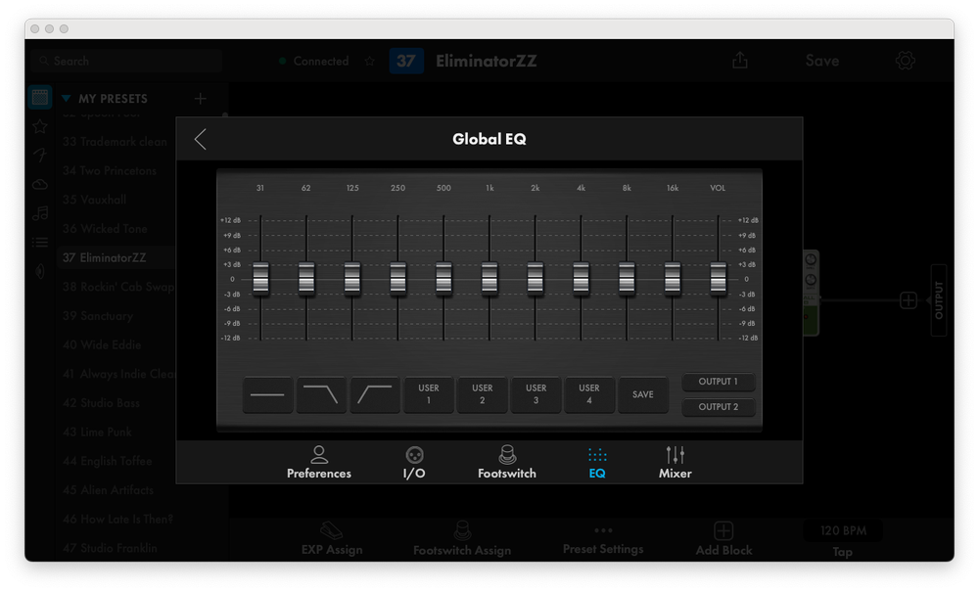Select the star favorites icon in sidebar
979x592 pixels.
click(x=39, y=125)
